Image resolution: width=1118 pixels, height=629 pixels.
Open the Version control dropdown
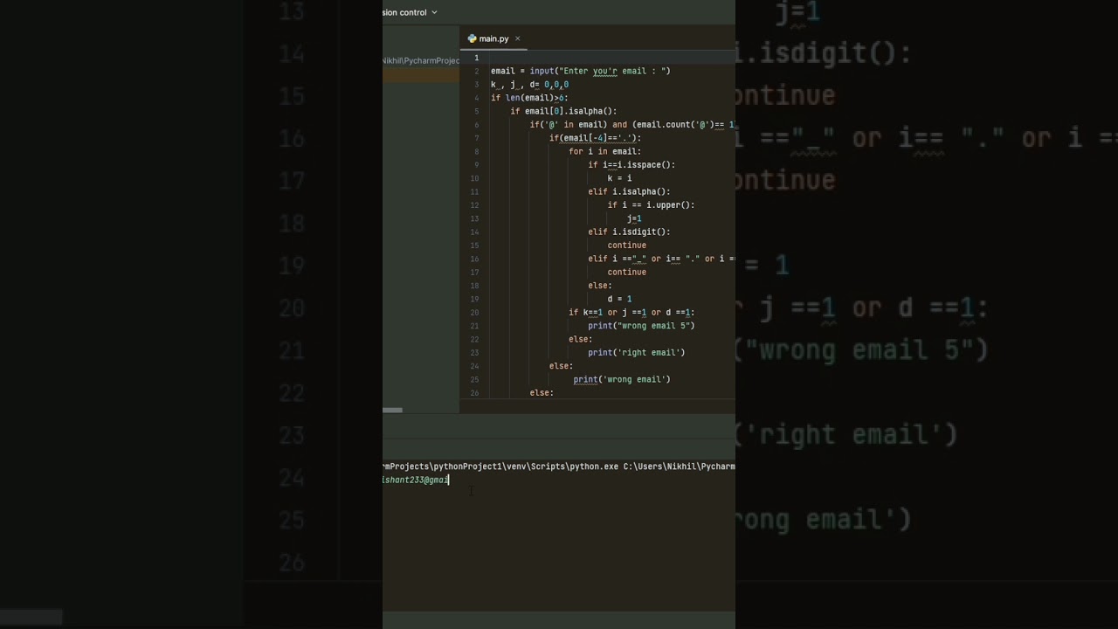(410, 12)
